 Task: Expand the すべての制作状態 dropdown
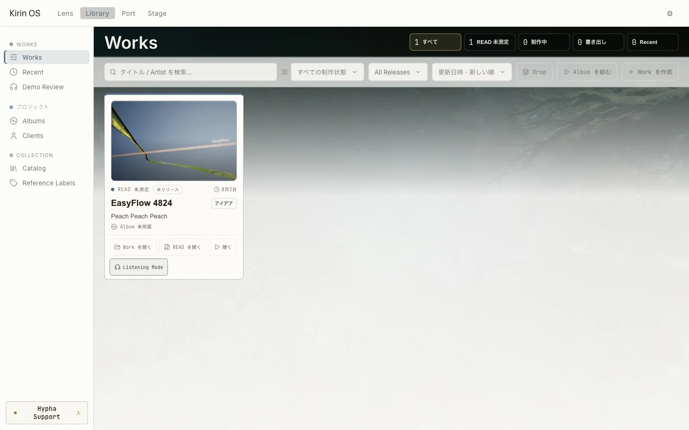click(327, 72)
